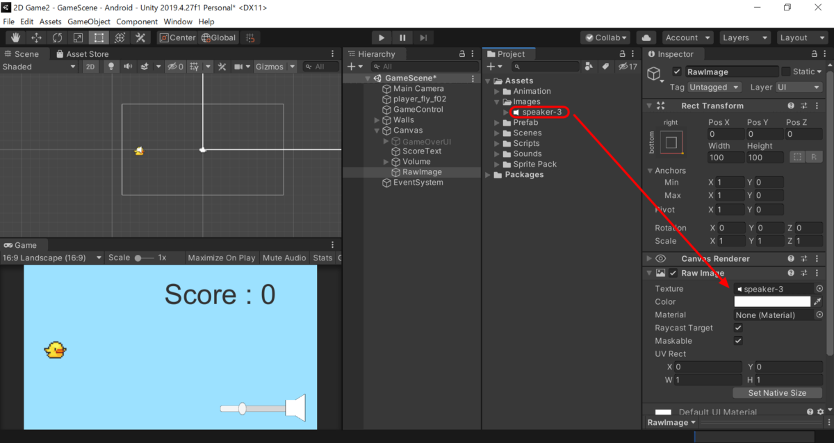Open the cloud services icon
This screenshot has height=443, width=834.
[646, 37]
